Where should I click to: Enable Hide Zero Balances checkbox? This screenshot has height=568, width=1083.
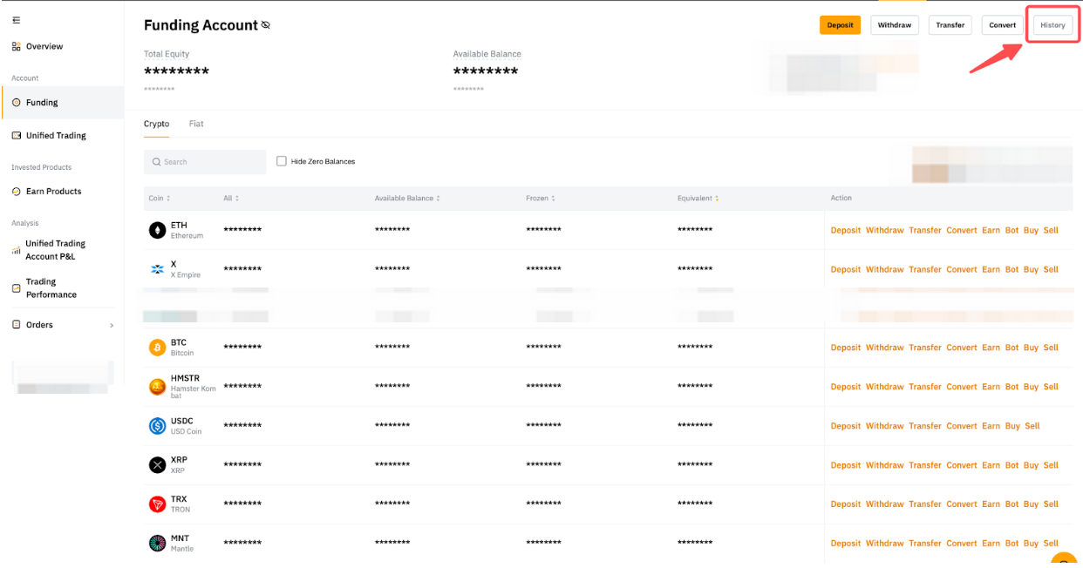pyautogui.click(x=282, y=161)
